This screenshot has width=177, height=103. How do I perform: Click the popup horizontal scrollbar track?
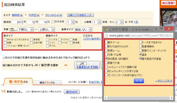coord(138,98)
